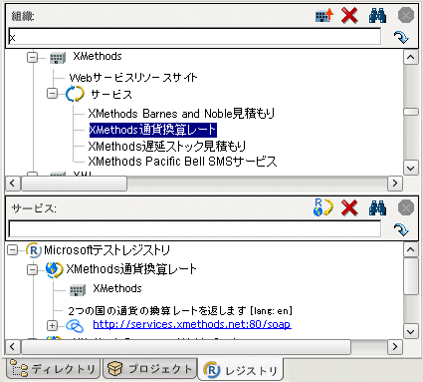Click the go arrow beside organization search field

[401, 37]
